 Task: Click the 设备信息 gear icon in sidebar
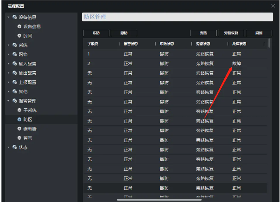click(x=19, y=26)
